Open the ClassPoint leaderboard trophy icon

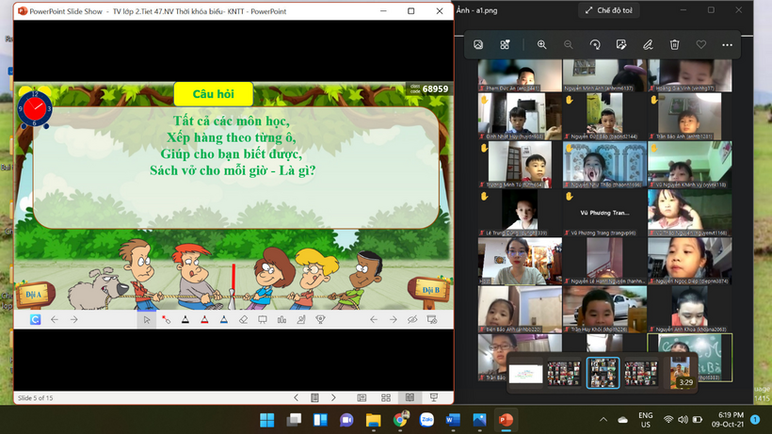point(320,320)
